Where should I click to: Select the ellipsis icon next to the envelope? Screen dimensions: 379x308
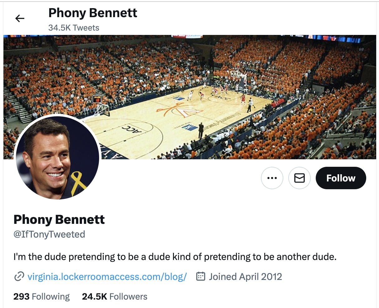click(272, 178)
